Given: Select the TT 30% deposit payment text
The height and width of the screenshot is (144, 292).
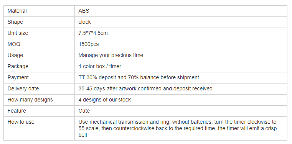Looking at the screenshot, I should click(139, 77).
